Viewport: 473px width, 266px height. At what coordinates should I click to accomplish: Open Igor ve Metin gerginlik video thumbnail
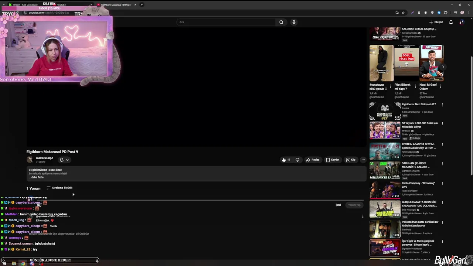[x=385, y=248]
